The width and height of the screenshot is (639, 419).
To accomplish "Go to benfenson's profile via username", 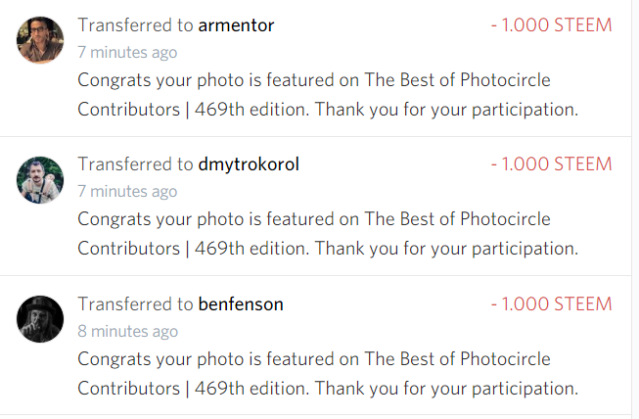I will point(240,304).
